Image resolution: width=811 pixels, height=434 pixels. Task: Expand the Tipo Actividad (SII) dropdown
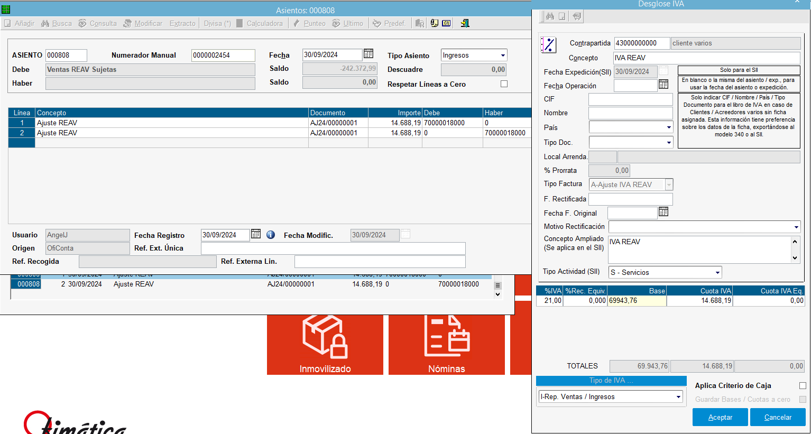click(717, 273)
